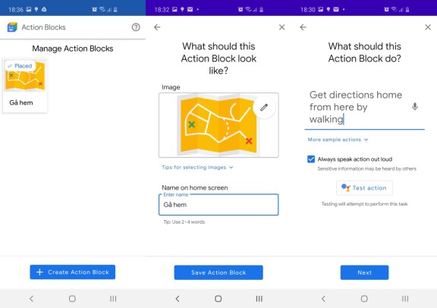Click 'Name on home screen' label
Image resolution: width=437 pixels, height=308 pixels.
[x=195, y=187]
